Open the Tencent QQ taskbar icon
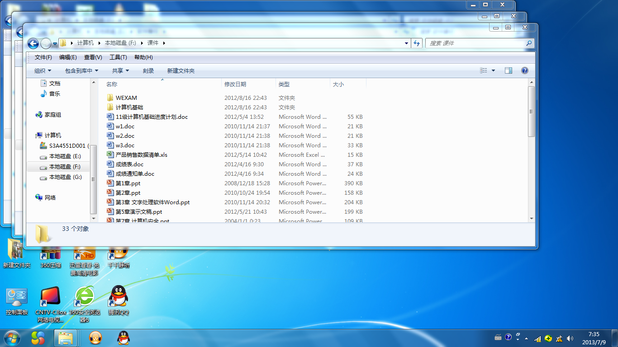618x347 pixels. point(124,338)
